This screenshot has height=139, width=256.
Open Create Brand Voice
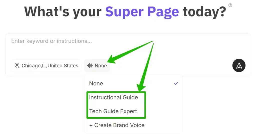pyautogui.click(x=117, y=125)
